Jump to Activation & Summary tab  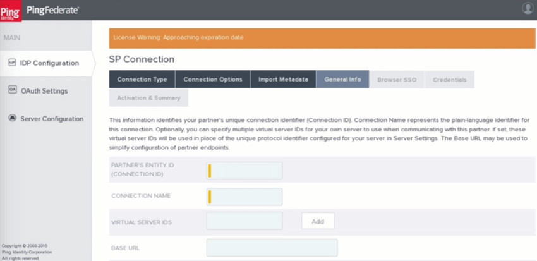tap(148, 98)
